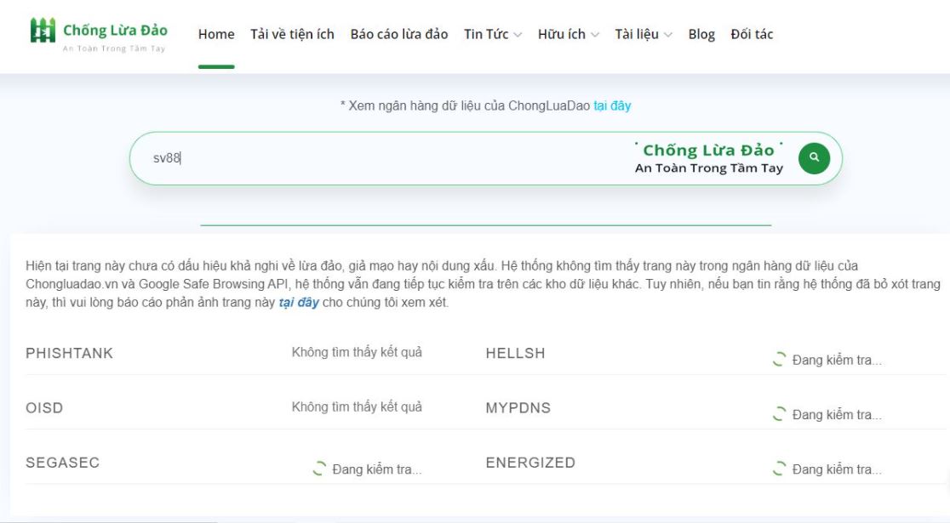Follow the 'tại đây' database link
This screenshot has width=950, height=523.
612,106
